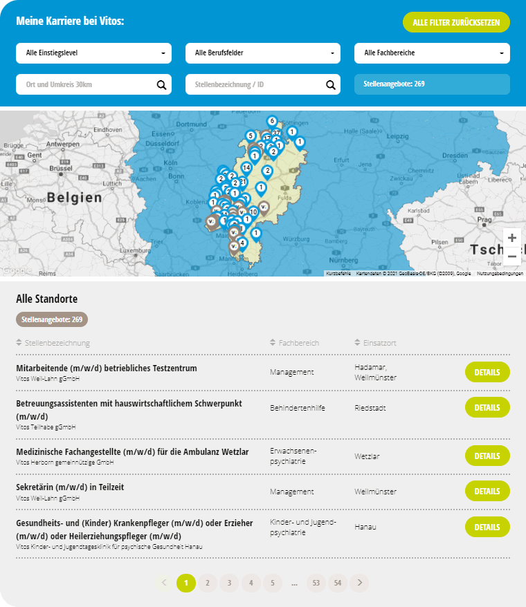Screen dimensions: 526x607
Task: Click the Hanau location cell
Action: point(365,527)
